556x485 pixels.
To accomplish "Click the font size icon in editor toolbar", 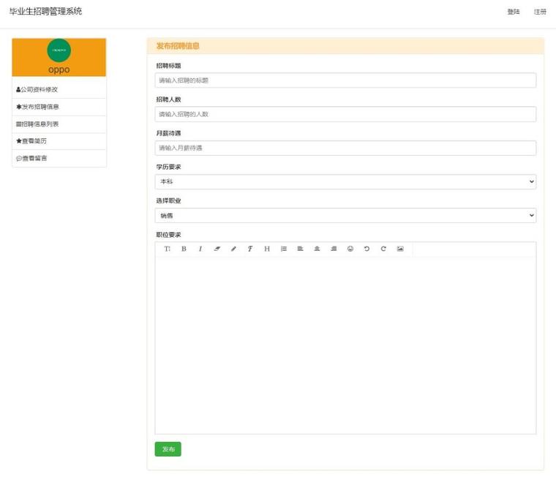I will point(167,249).
